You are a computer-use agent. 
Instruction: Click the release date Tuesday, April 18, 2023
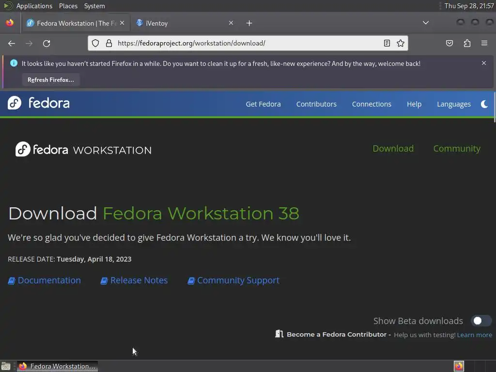click(x=94, y=259)
